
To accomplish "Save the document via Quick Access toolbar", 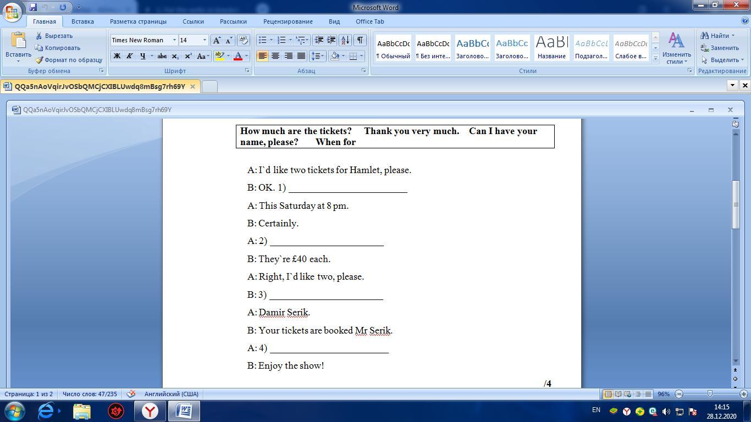I will coord(33,7).
